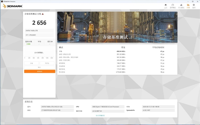Click the 345.80 MB/s bandwidth value
The height and width of the screenshot is (125, 200).
point(121,60)
